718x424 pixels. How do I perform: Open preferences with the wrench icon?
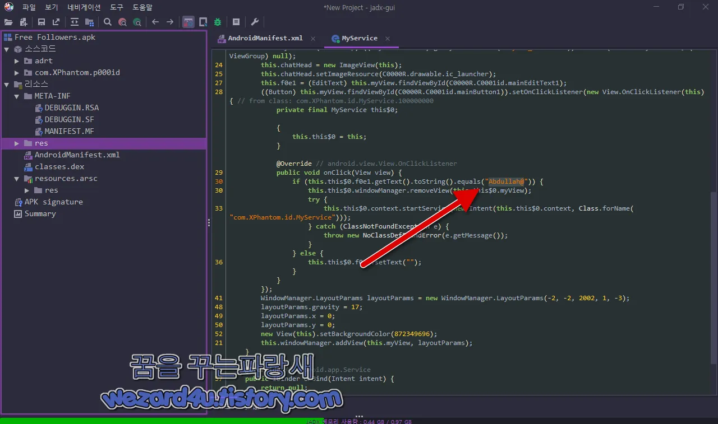click(255, 22)
